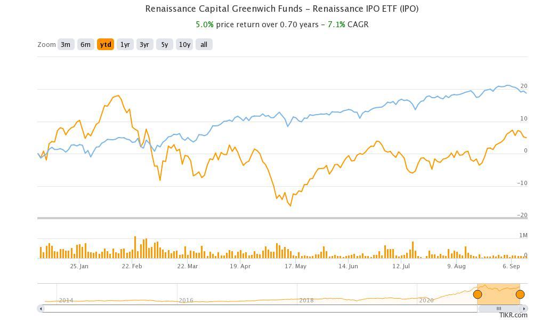Switch to the 5y time range

(164, 45)
